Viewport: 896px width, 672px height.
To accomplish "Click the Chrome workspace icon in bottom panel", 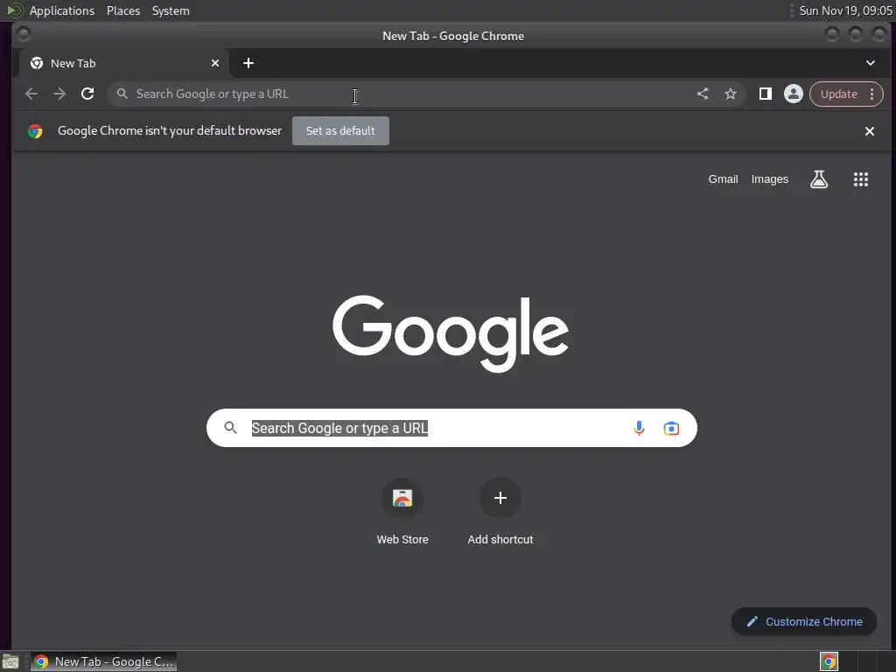I will [x=829, y=661].
